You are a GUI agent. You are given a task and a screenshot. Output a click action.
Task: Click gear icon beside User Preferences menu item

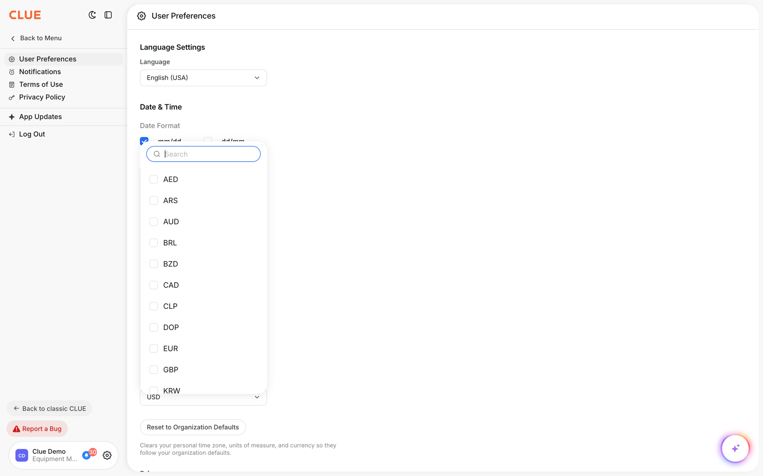(12, 59)
